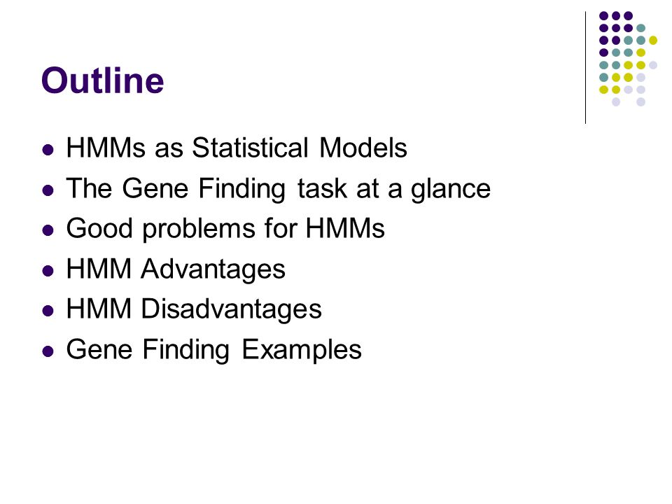Image resolution: width=672 pixels, height=504 pixels.
Task: Click bullet dot beside HMM Disadvantages
Action: (48, 311)
